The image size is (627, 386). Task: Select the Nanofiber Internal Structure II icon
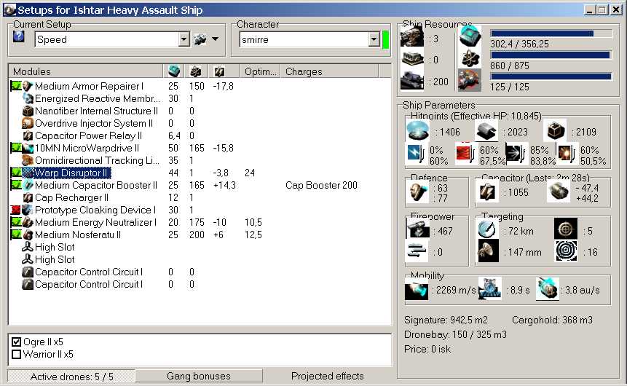[x=28, y=111]
